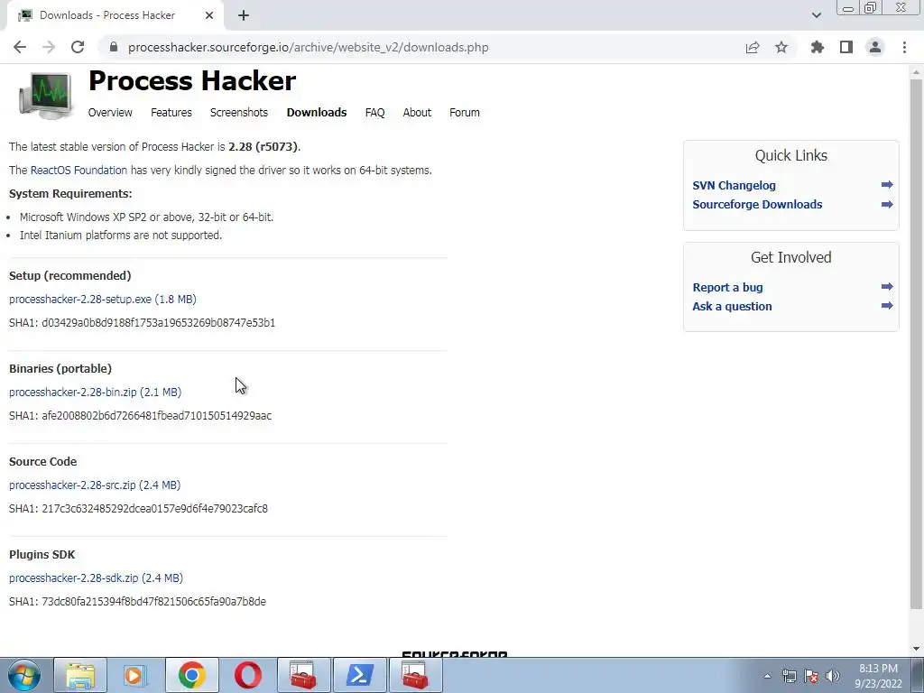924x693 pixels.
Task: Download processhacker-2.28-setup.exe
Action: [x=103, y=300]
